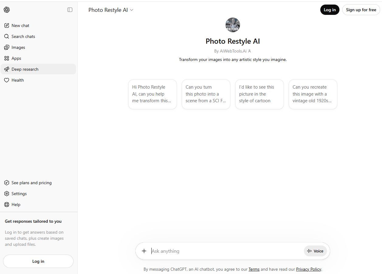The height and width of the screenshot is (274, 382).
Task: Choose the cartoon style suggestion prompt
Action: [259, 94]
